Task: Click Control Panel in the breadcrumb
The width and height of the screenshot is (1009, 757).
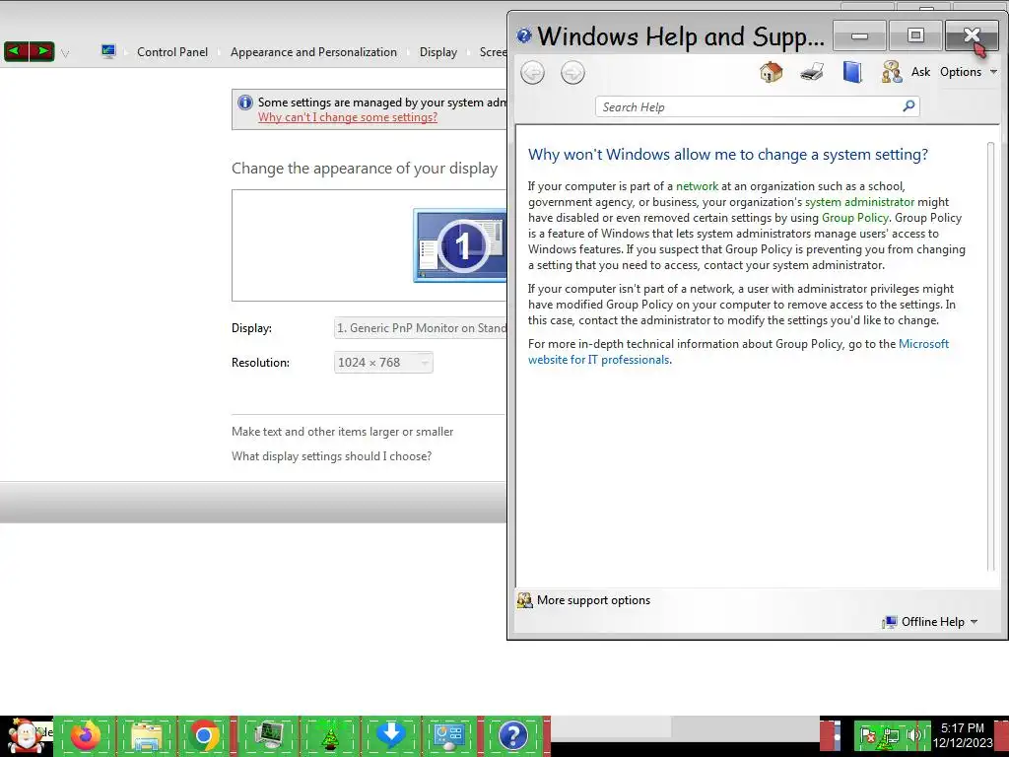Action: coord(172,52)
